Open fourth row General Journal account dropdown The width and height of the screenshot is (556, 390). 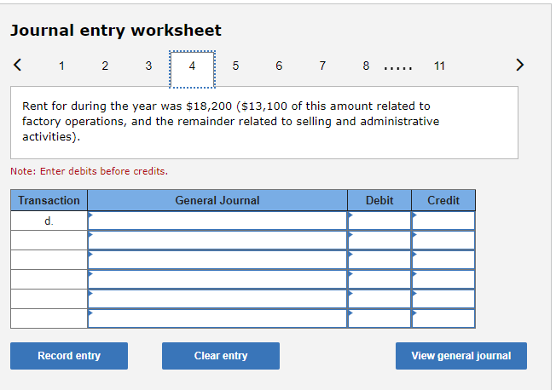(217, 279)
